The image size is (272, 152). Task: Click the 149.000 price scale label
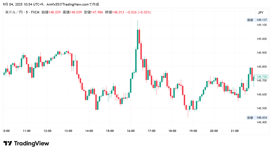point(261,39)
